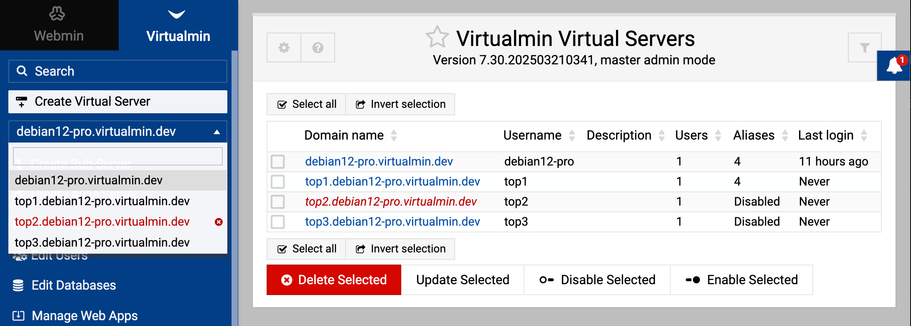
Task: Tick checkbox for top1 server row
Action: 278,182
